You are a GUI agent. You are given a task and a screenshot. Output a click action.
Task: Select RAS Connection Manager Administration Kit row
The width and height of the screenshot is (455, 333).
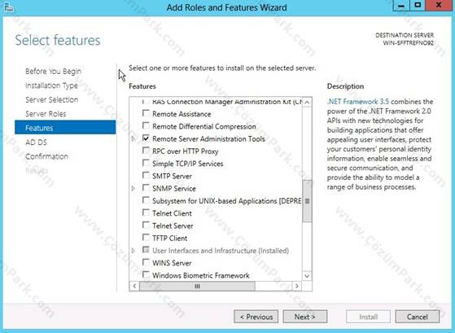[227, 102]
